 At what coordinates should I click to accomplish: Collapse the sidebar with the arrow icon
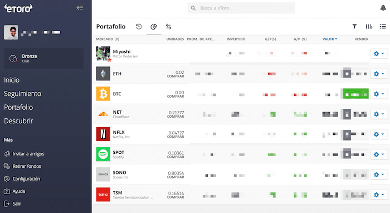(80, 8)
